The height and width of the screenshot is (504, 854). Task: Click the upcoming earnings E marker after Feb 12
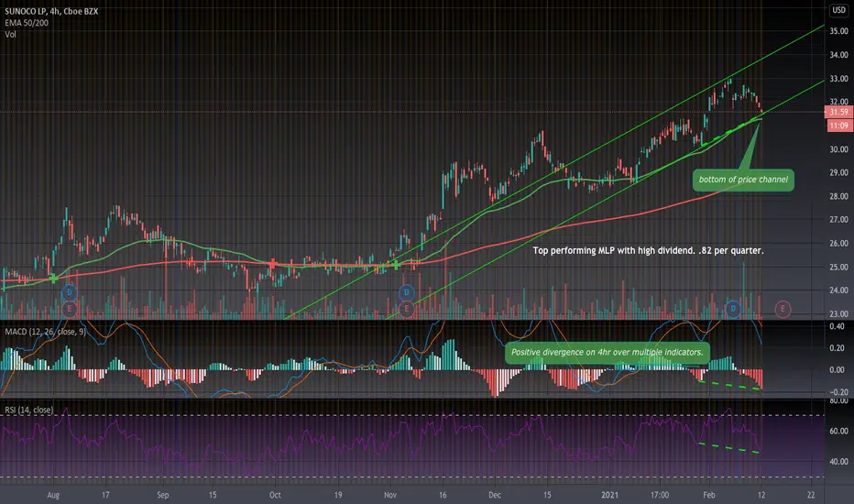783,309
